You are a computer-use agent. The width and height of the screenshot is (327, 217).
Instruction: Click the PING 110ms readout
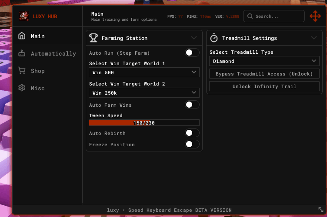(x=199, y=16)
